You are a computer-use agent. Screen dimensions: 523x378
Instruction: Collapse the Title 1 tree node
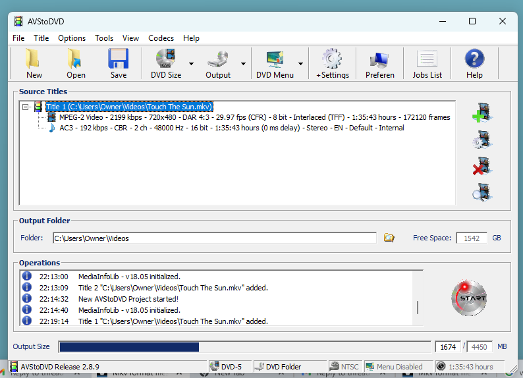click(25, 107)
